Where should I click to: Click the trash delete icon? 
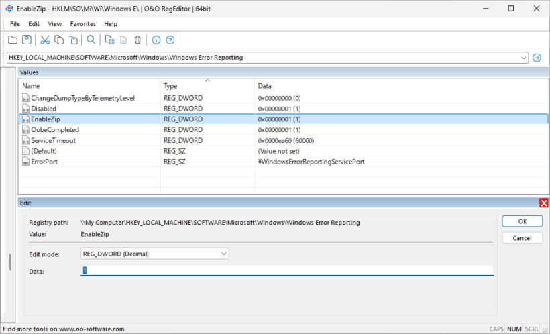137,40
